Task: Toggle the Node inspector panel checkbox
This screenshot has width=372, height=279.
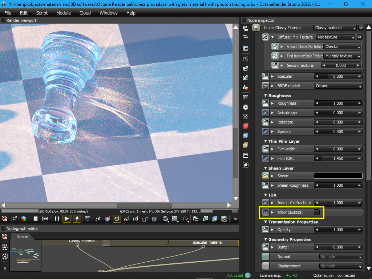Action: [x=244, y=20]
